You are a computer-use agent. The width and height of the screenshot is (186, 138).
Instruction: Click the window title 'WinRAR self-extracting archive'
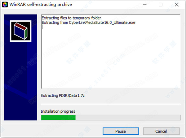41,5
